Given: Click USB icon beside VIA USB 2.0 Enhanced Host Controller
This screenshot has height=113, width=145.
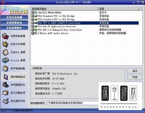Looking at the screenshot, I should point(36,30).
